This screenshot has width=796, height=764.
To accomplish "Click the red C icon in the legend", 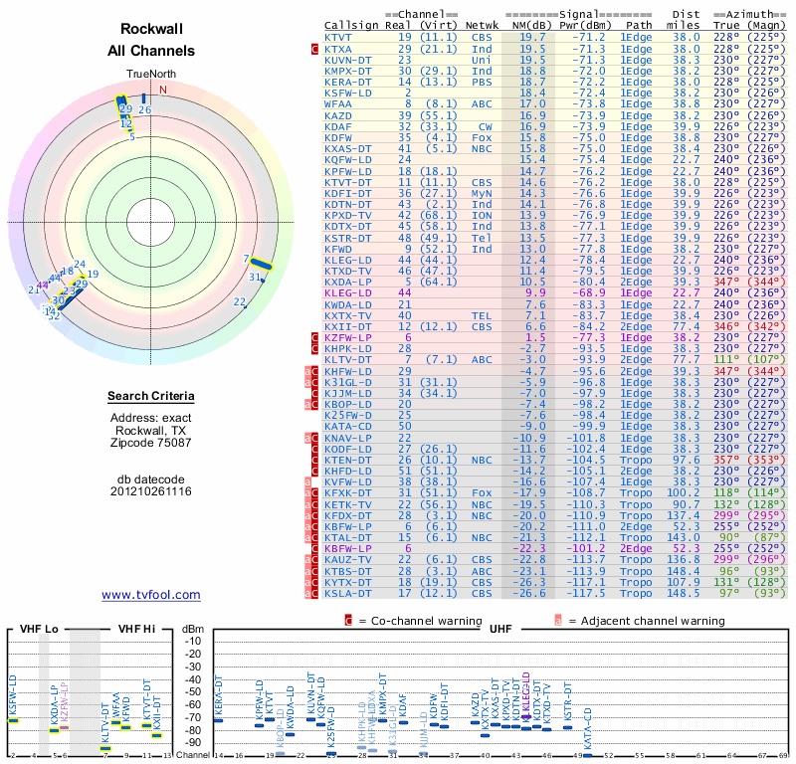I will [x=348, y=621].
